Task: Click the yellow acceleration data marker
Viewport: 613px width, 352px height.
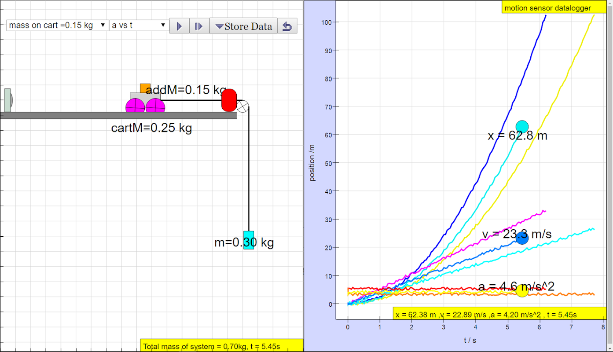Action: coord(522,290)
